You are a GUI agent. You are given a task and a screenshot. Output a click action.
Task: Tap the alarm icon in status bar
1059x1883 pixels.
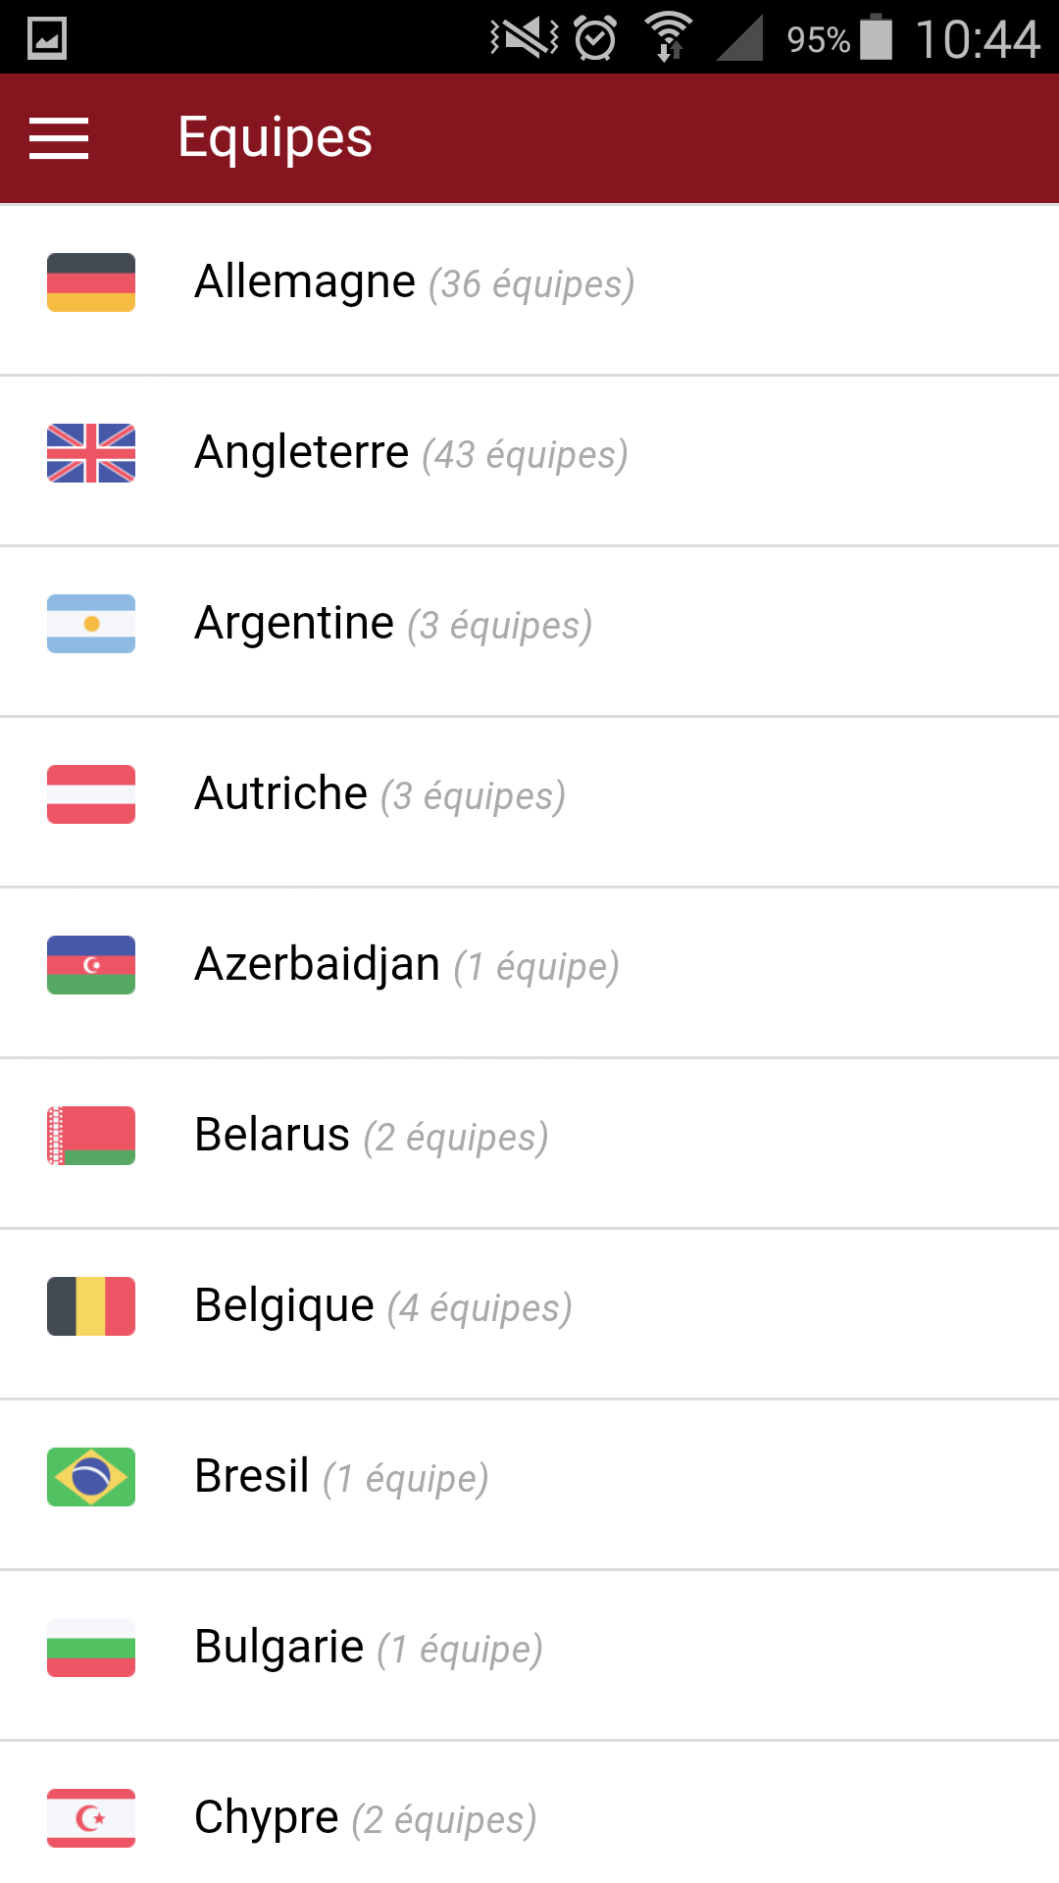point(595,39)
